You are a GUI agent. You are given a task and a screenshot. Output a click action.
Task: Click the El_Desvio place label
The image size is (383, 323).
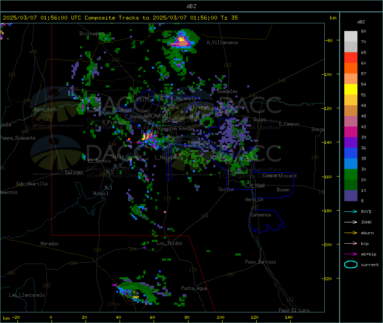point(99,161)
